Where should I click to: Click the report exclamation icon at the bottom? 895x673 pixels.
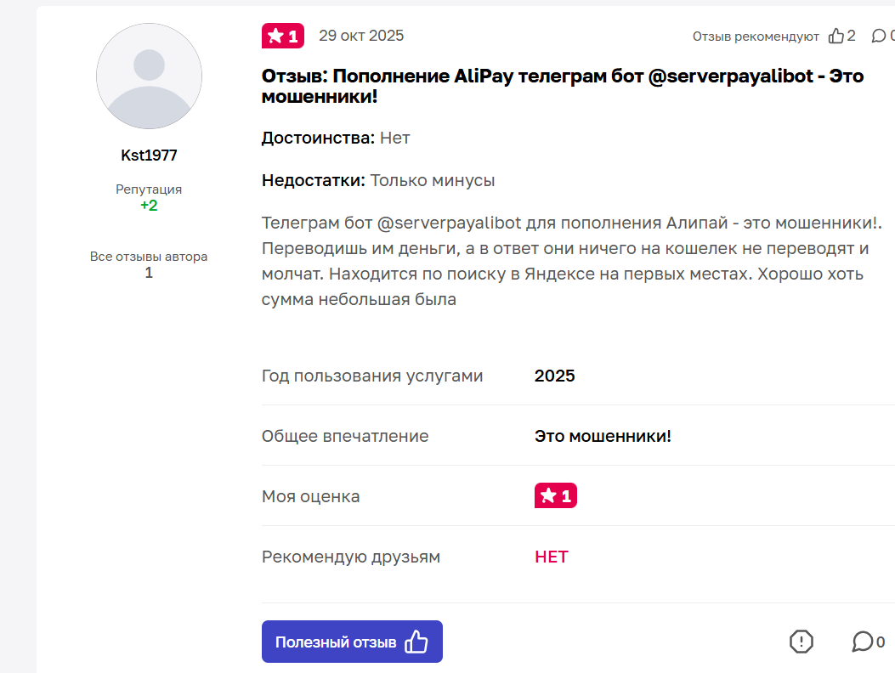click(800, 642)
